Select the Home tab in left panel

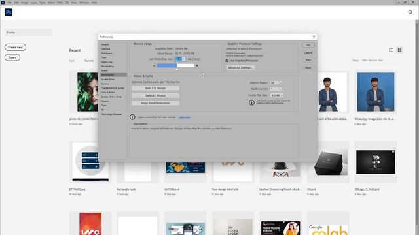[x=28, y=33]
